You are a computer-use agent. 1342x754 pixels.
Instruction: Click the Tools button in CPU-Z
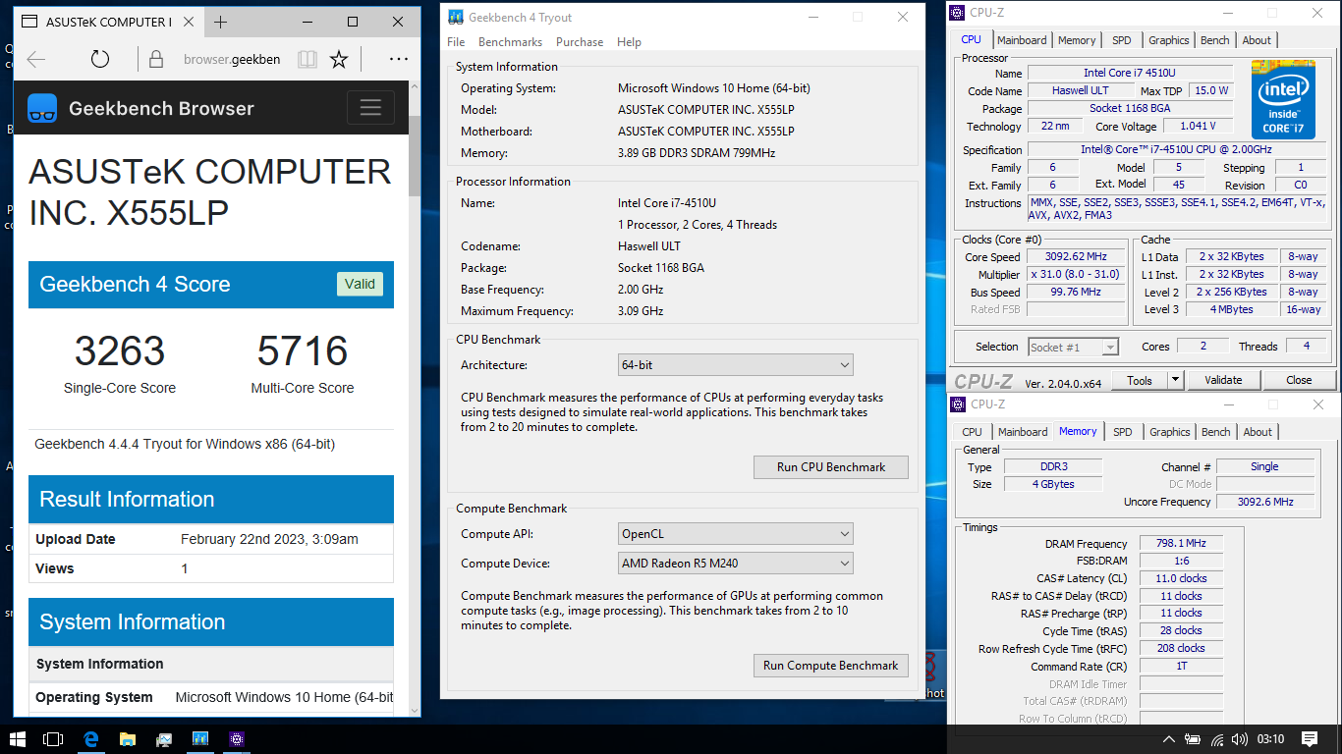pos(1140,380)
